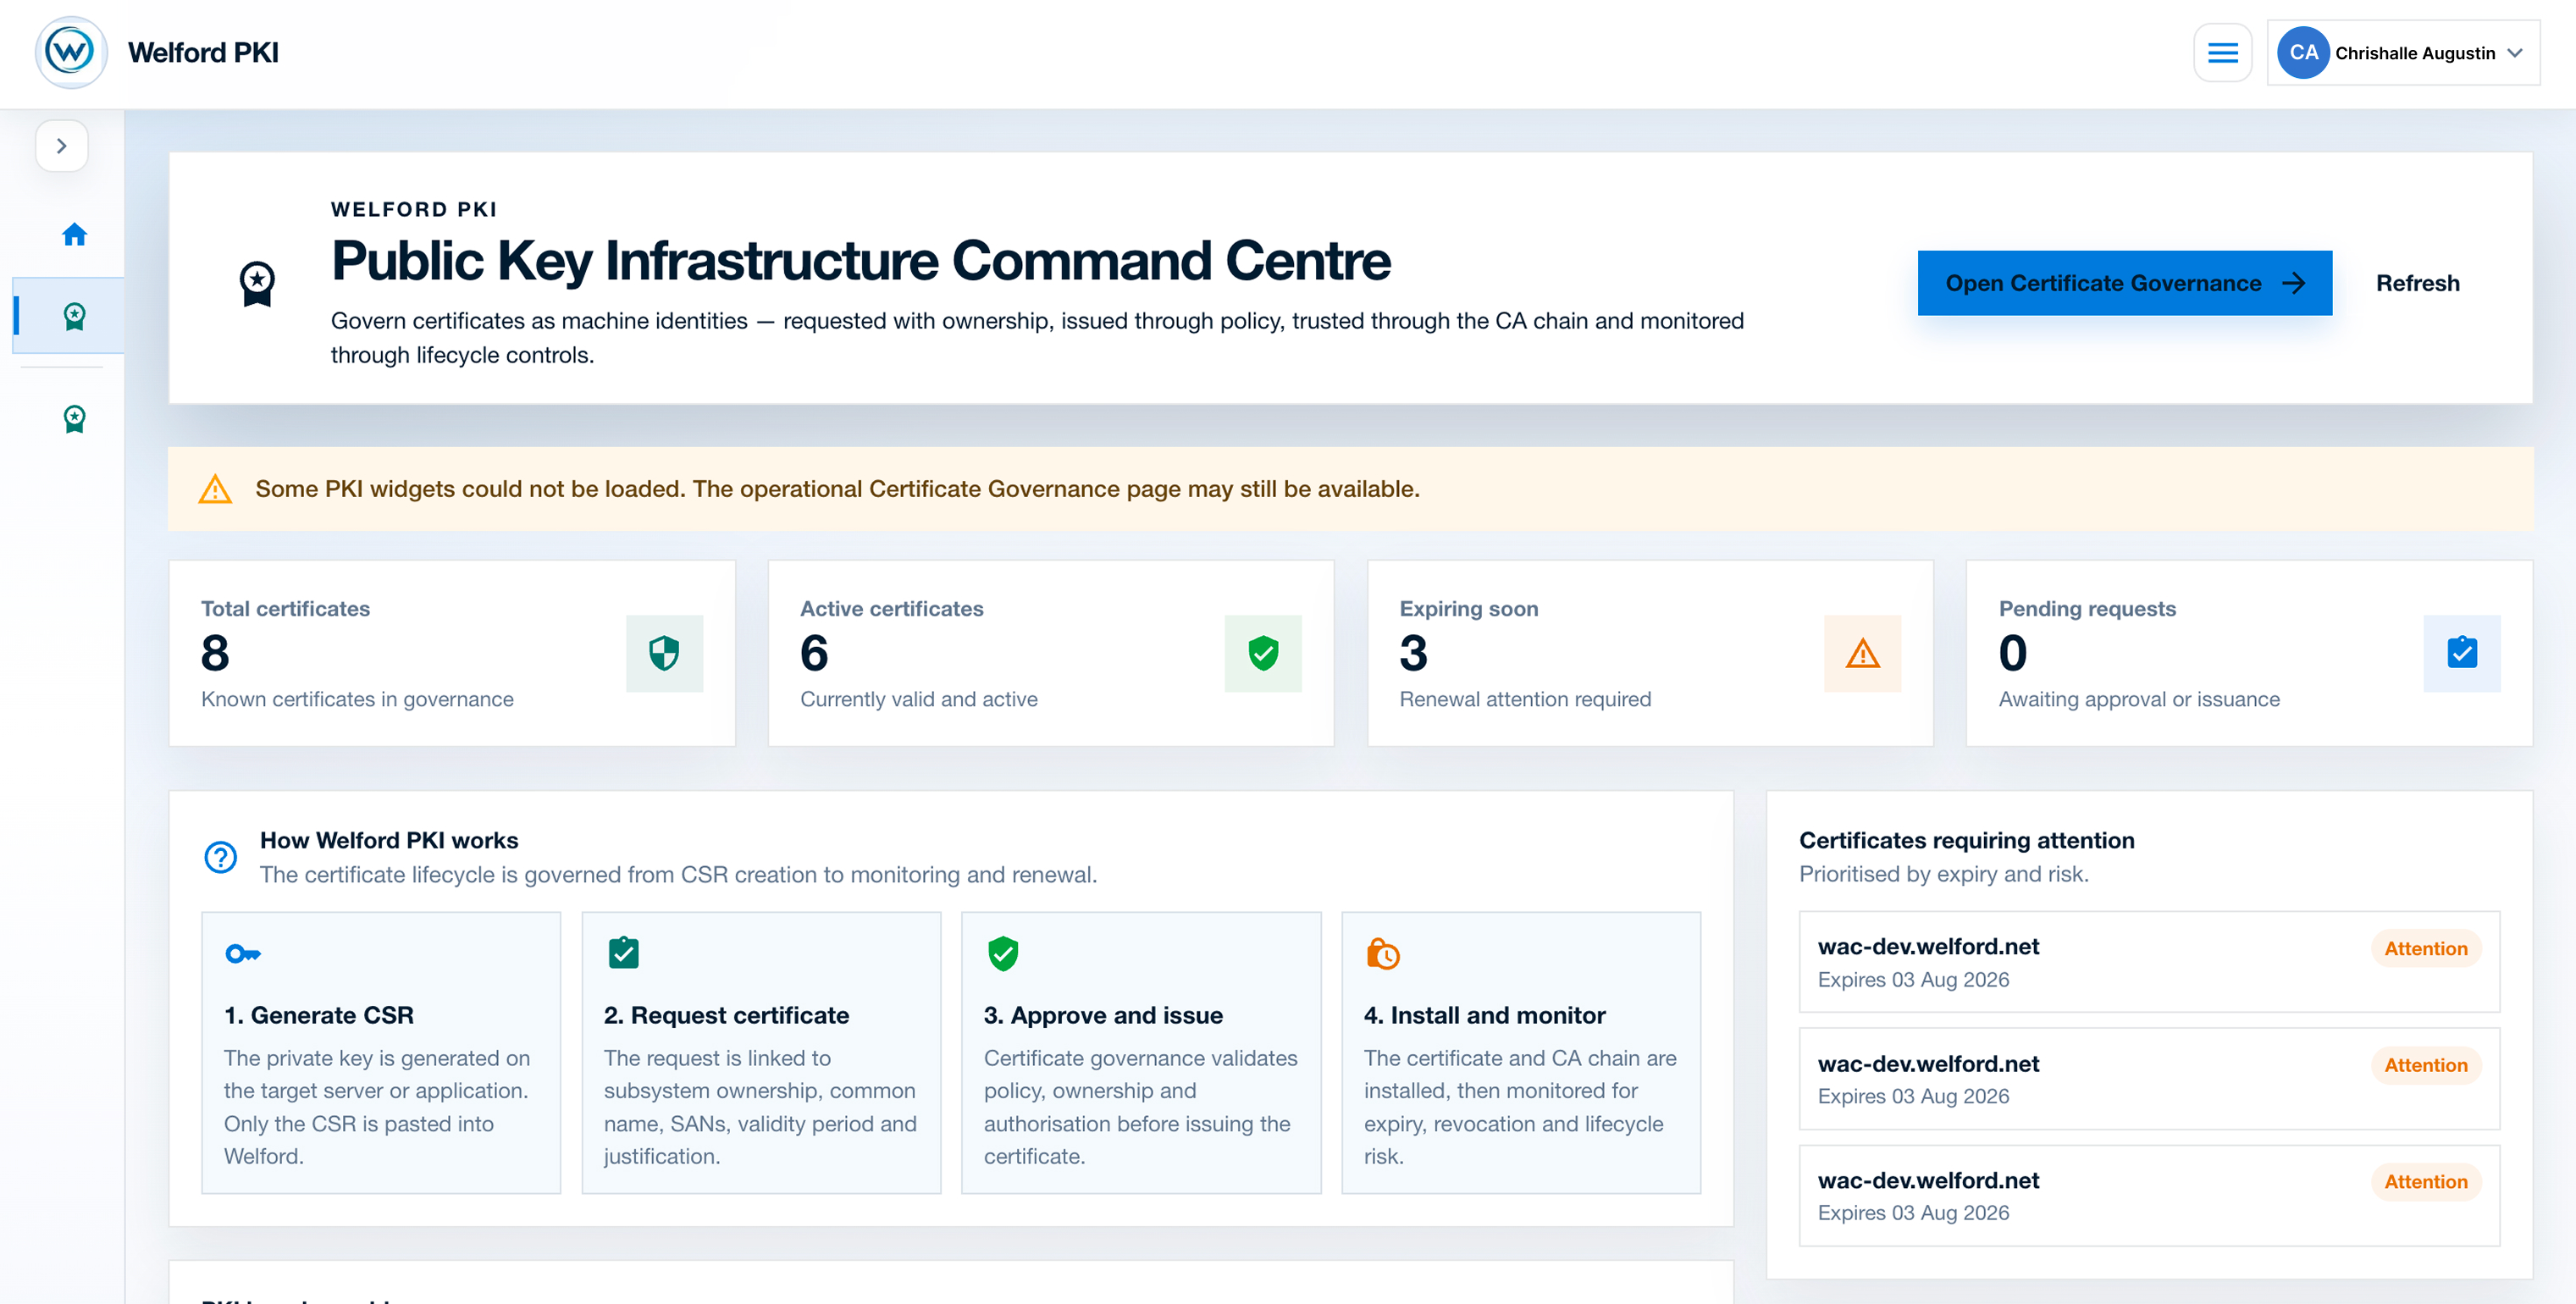Click the Total certificates shield icon
Screen dimensions: 2576x1304
tap(664, 654)
